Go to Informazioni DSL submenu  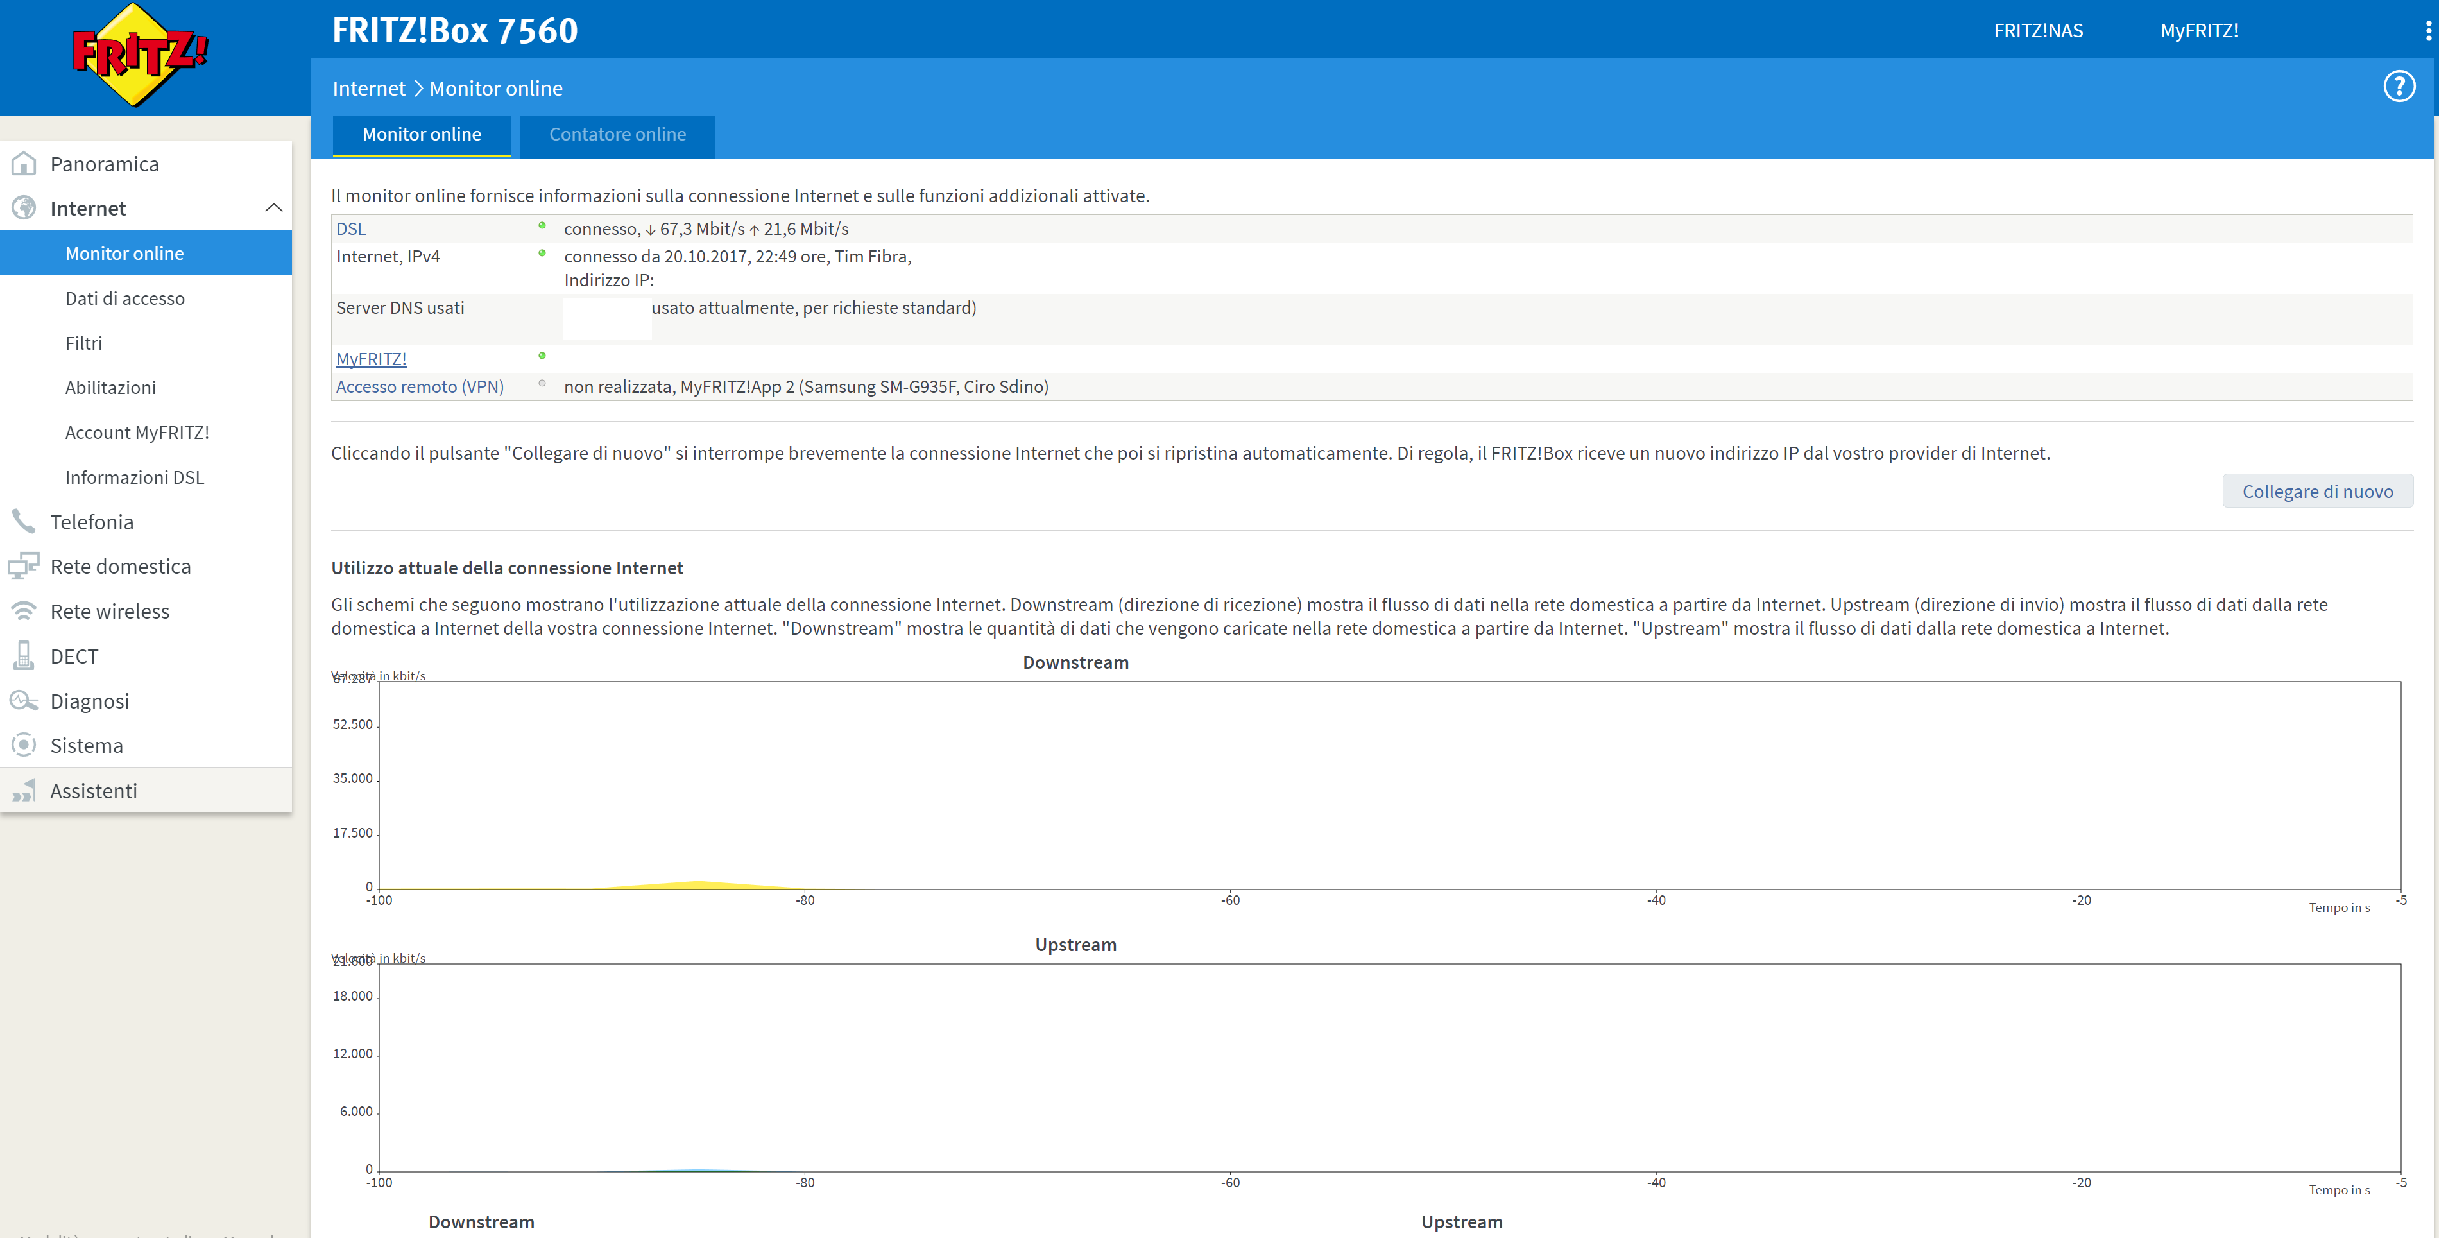(x=135, y=477)
